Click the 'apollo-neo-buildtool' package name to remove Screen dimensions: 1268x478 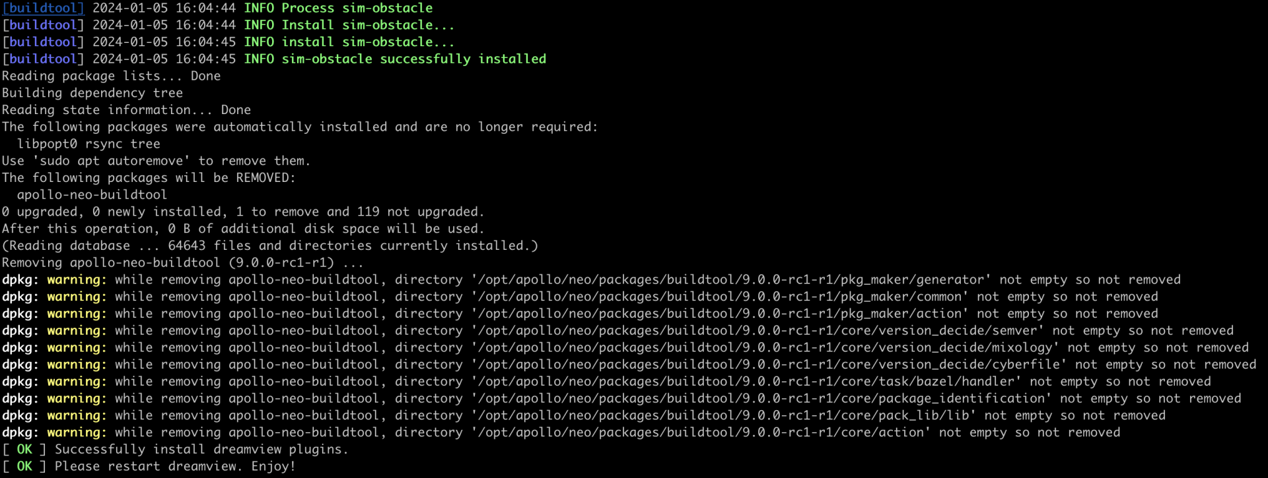(x=92, y=194)
